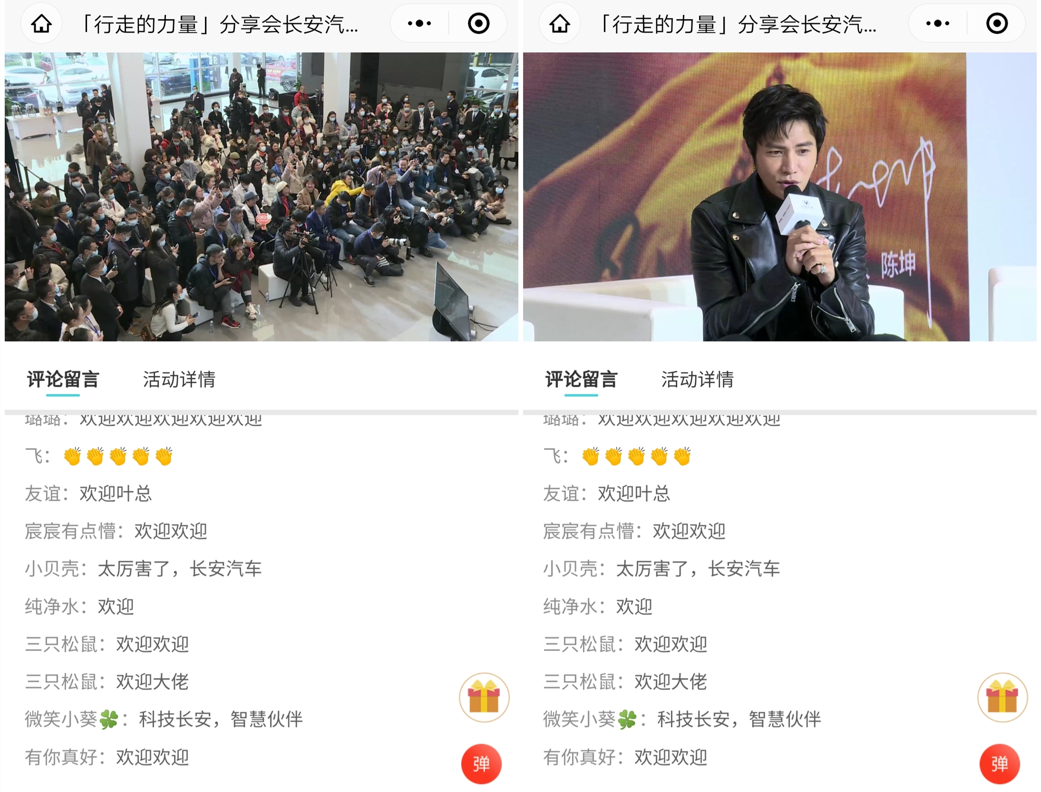Switch to 活动详情 tab in right panel
The height and width of the screenshot is (792, 1041).
click(x=698, y=380)
